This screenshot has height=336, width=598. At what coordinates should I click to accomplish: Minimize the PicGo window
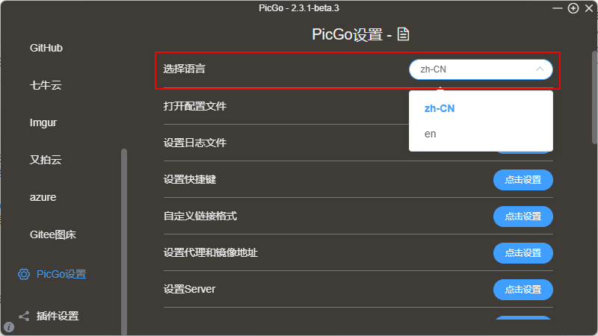(558, 8)
